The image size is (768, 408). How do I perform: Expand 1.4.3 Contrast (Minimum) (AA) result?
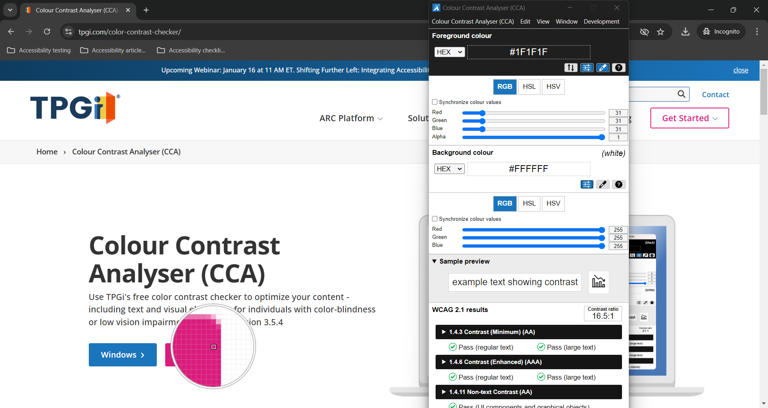click(528, 332)
